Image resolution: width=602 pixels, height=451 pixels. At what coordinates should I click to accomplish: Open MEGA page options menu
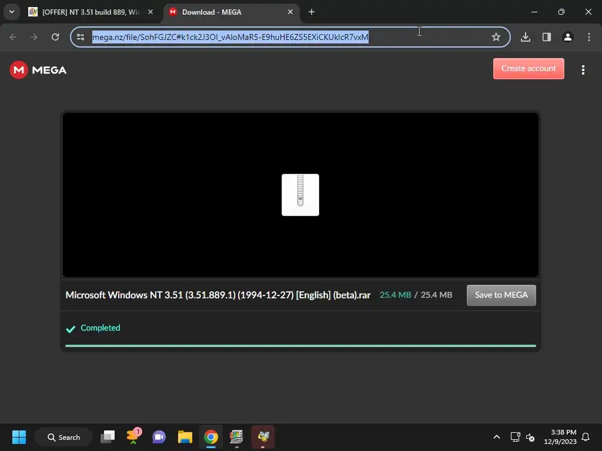point(583,70)
